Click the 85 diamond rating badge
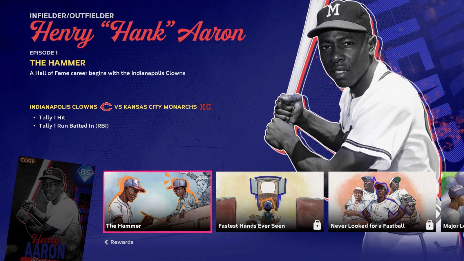 click(86, 173)
